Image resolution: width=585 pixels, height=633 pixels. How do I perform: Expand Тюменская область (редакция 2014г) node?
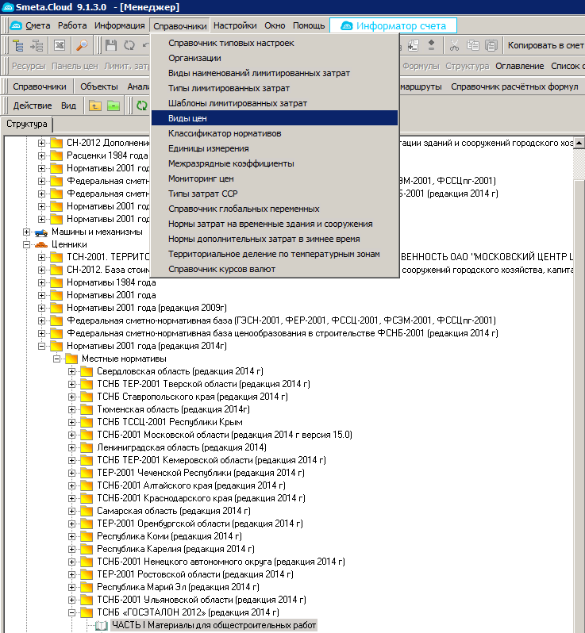(71, 410)
